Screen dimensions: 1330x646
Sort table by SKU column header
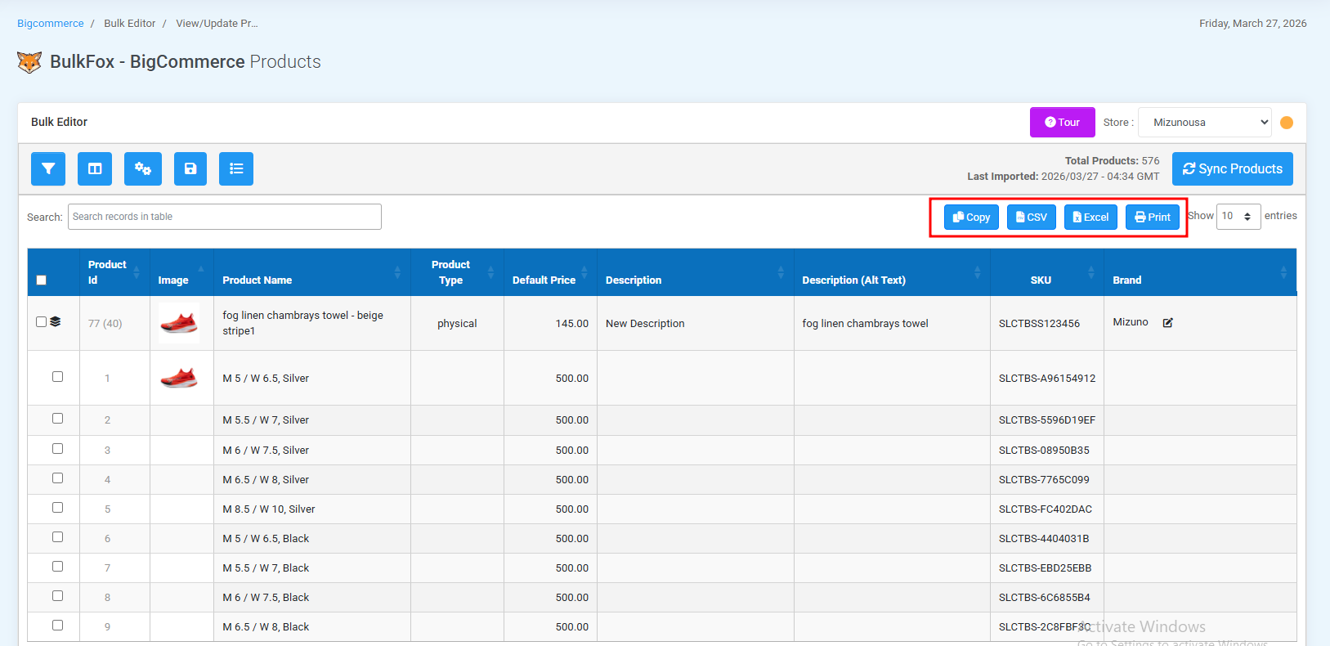1047,272
